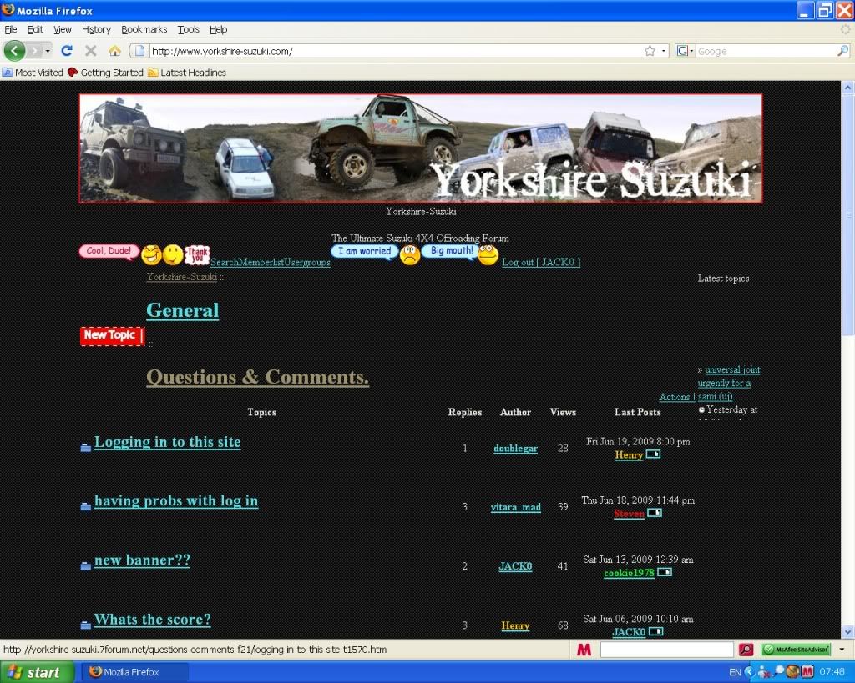The height and width of the screenshot is (683, 855).
Task: View the last post icon in the Whats the score row
Action: click(656, 632)
